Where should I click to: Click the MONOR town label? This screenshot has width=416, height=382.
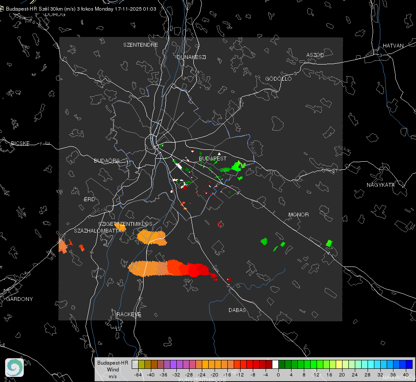[x=298, y=214]
